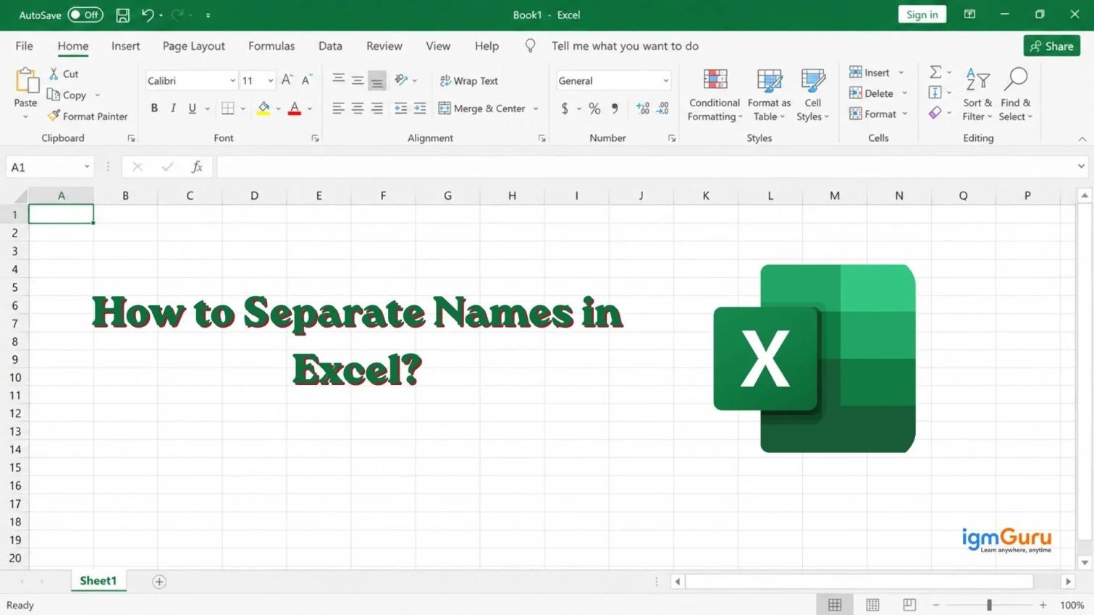The height and width of the screenshot is (615, 1094).
Task: Apply Comma Style number format
Action: (615, 109)
